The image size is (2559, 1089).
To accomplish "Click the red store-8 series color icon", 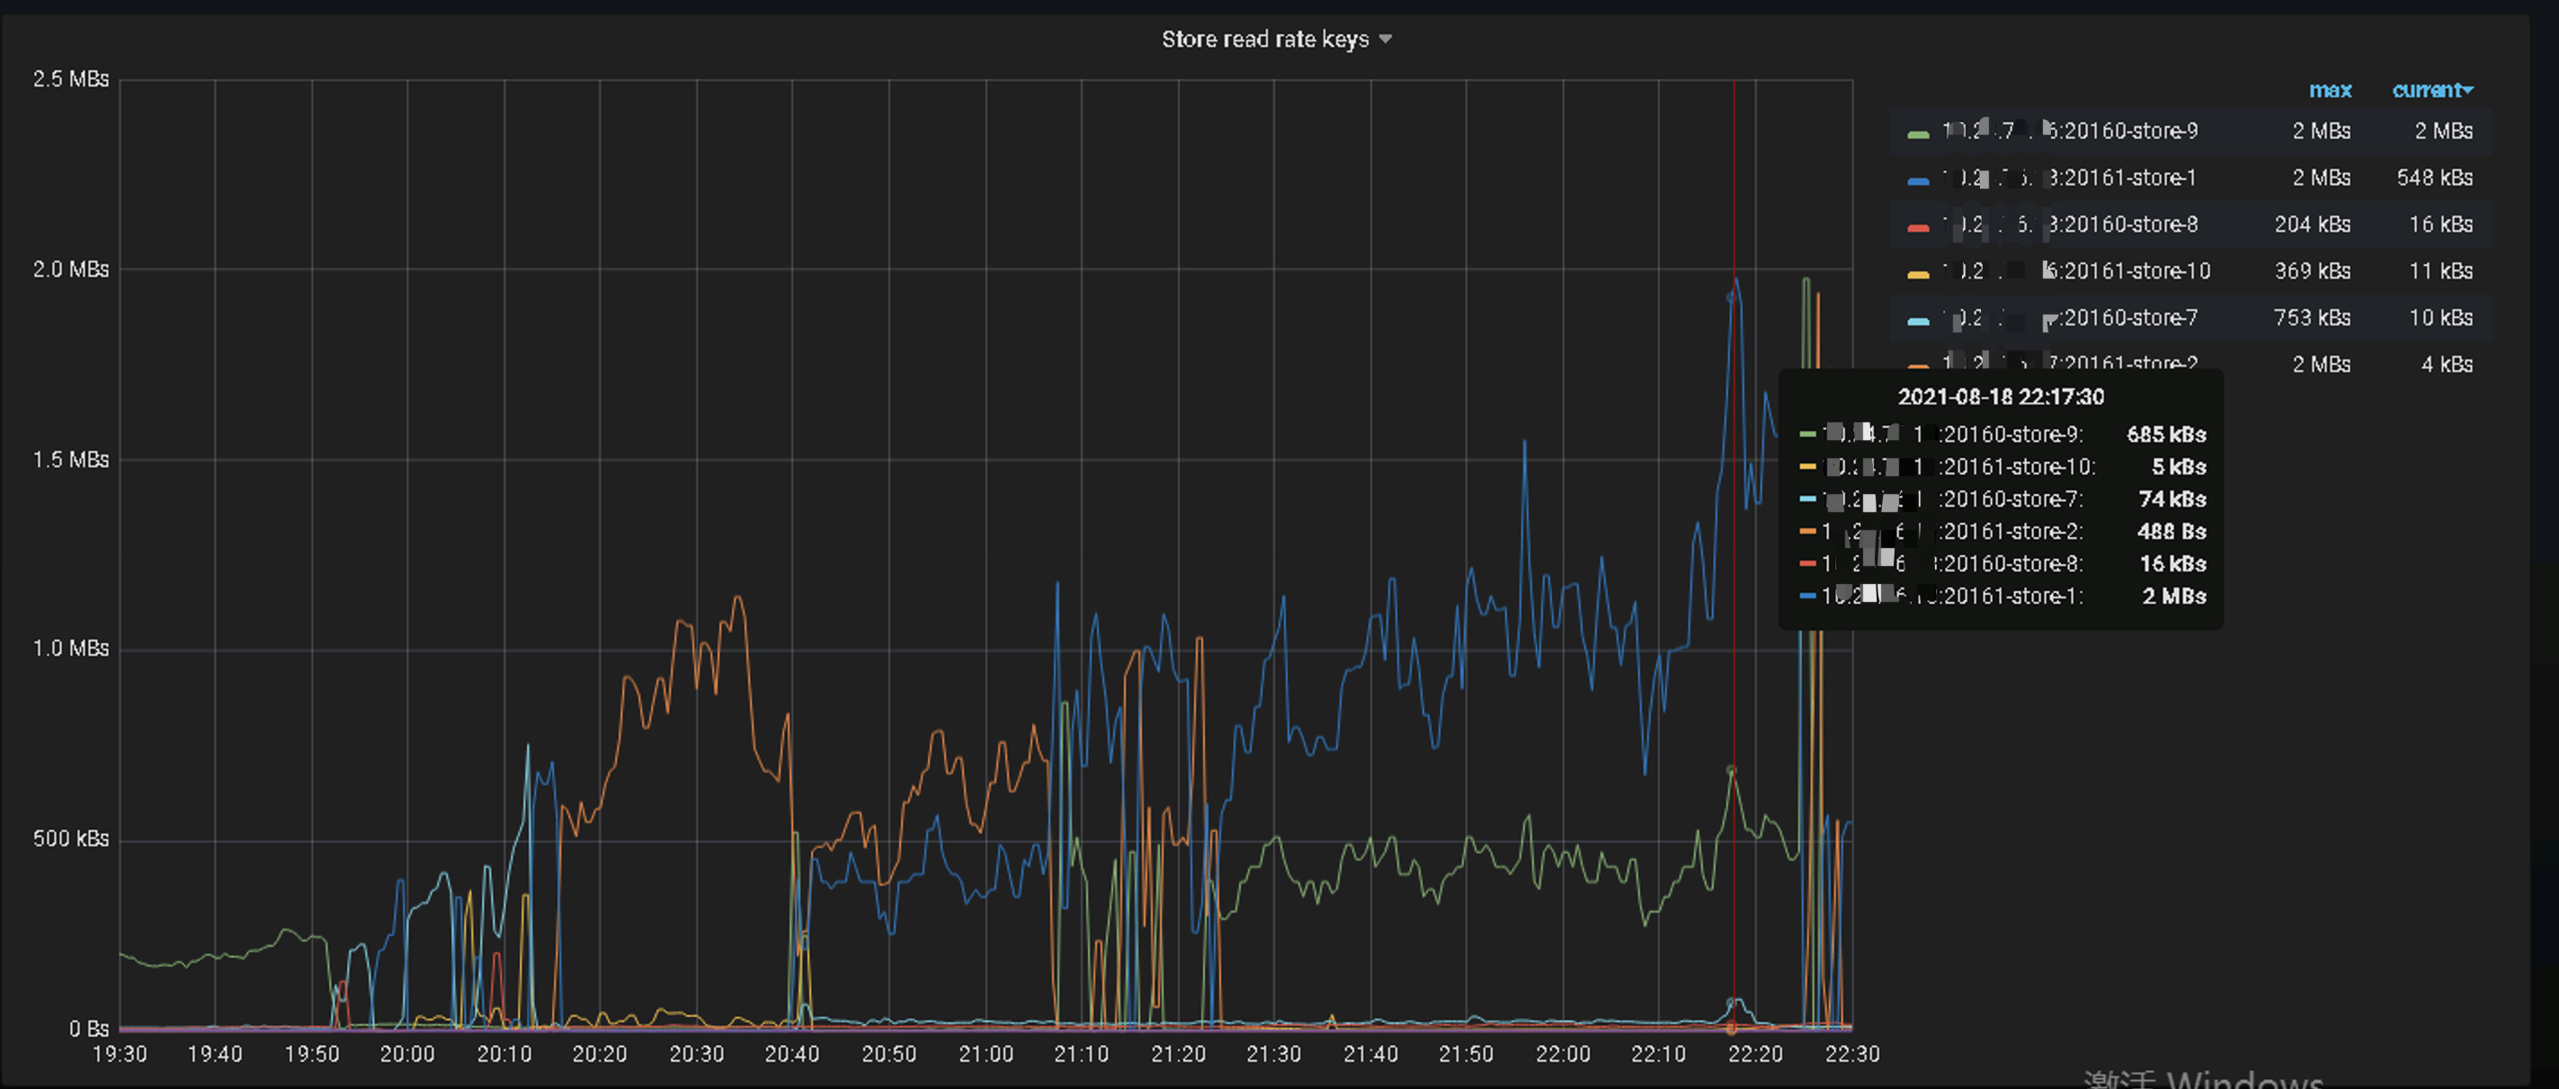I will (1918, 226).
